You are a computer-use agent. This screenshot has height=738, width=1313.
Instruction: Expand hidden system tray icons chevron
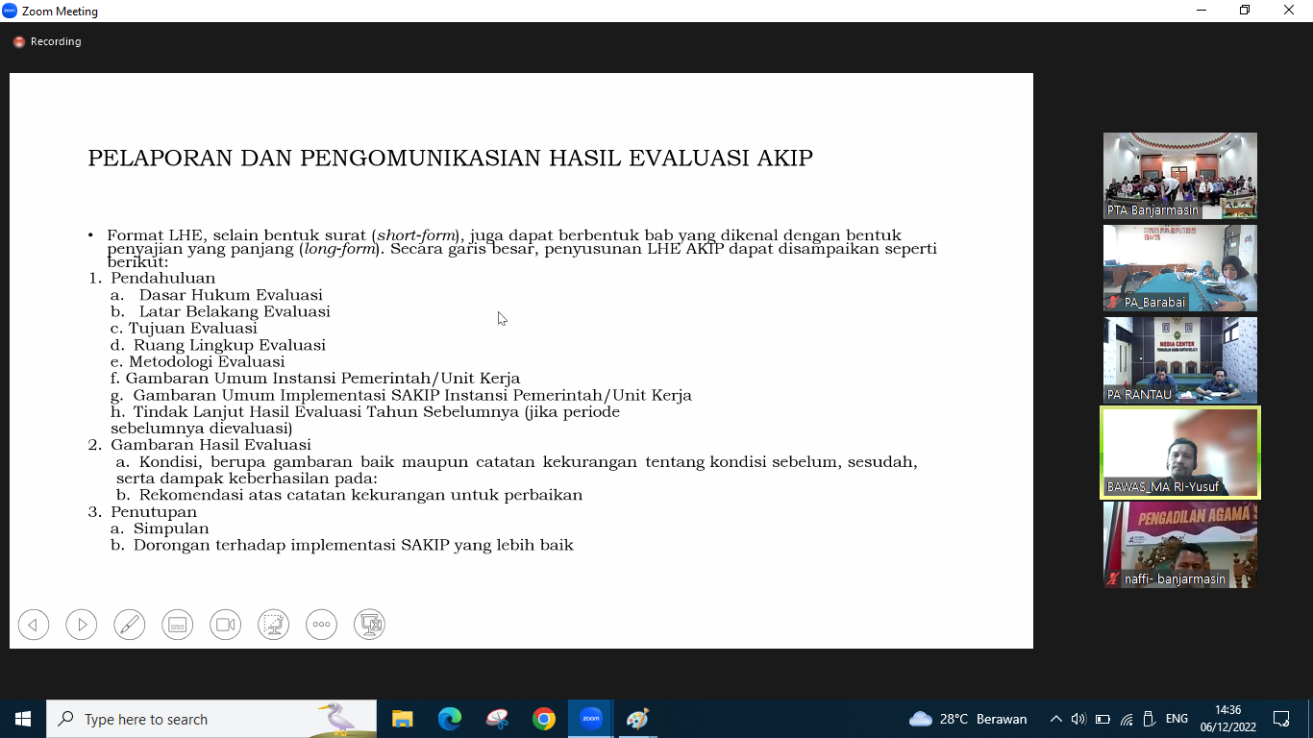coord(1055,719)
